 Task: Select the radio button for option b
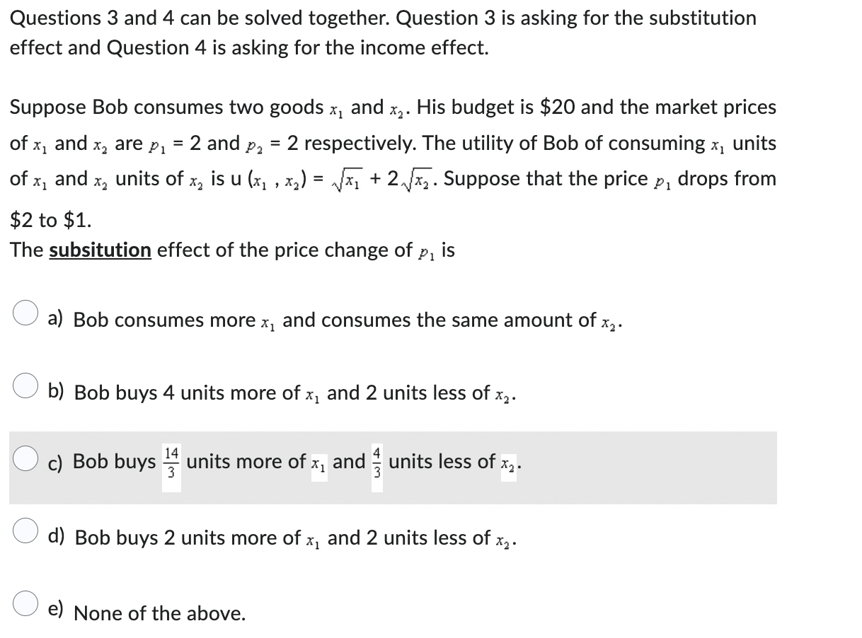(x=25, y=387)
